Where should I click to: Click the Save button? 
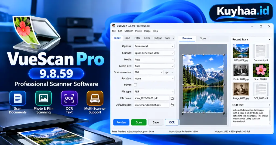pyautogui.click(x=156, y=122)
